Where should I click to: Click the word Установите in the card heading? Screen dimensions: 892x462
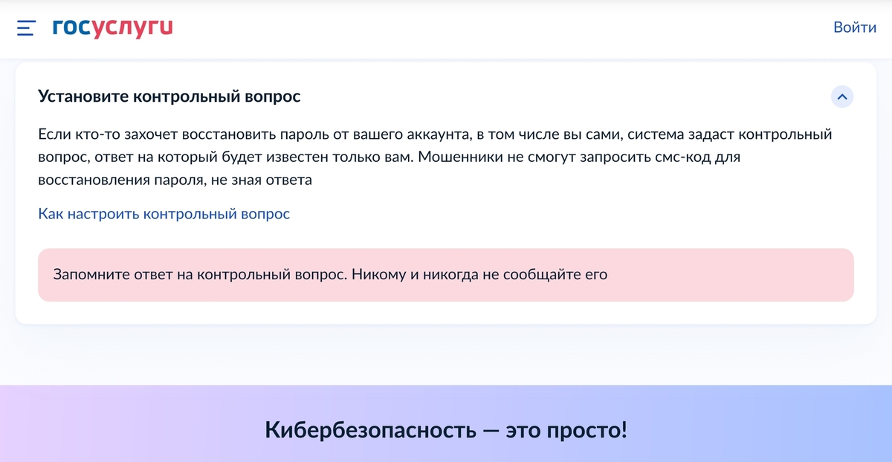tap(83, 97)
